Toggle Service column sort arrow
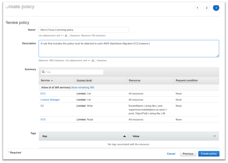 click(x=52, y=80)
